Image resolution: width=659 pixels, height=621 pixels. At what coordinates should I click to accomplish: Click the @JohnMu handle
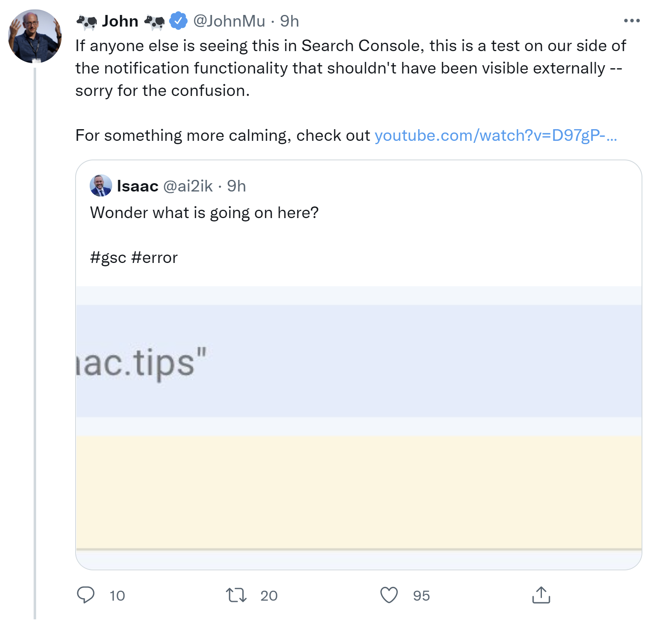[x=229, y=21]
